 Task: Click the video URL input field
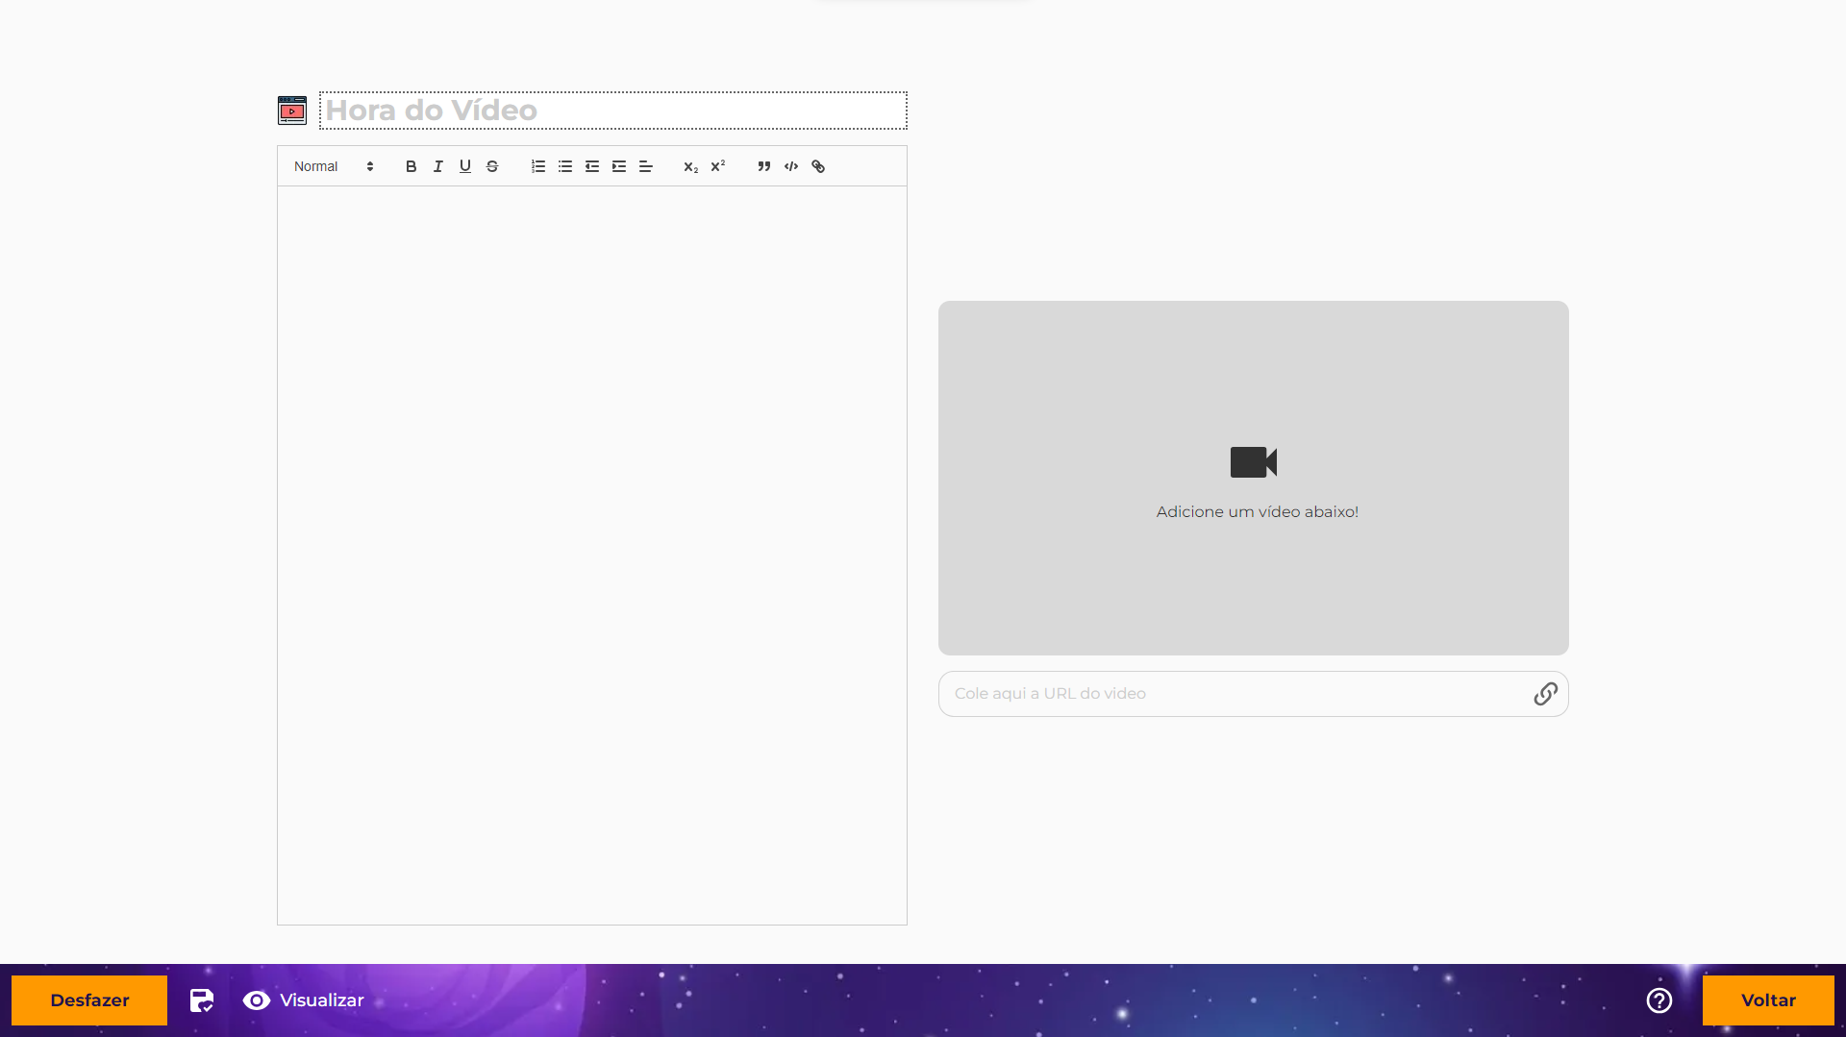(1231, 694)
